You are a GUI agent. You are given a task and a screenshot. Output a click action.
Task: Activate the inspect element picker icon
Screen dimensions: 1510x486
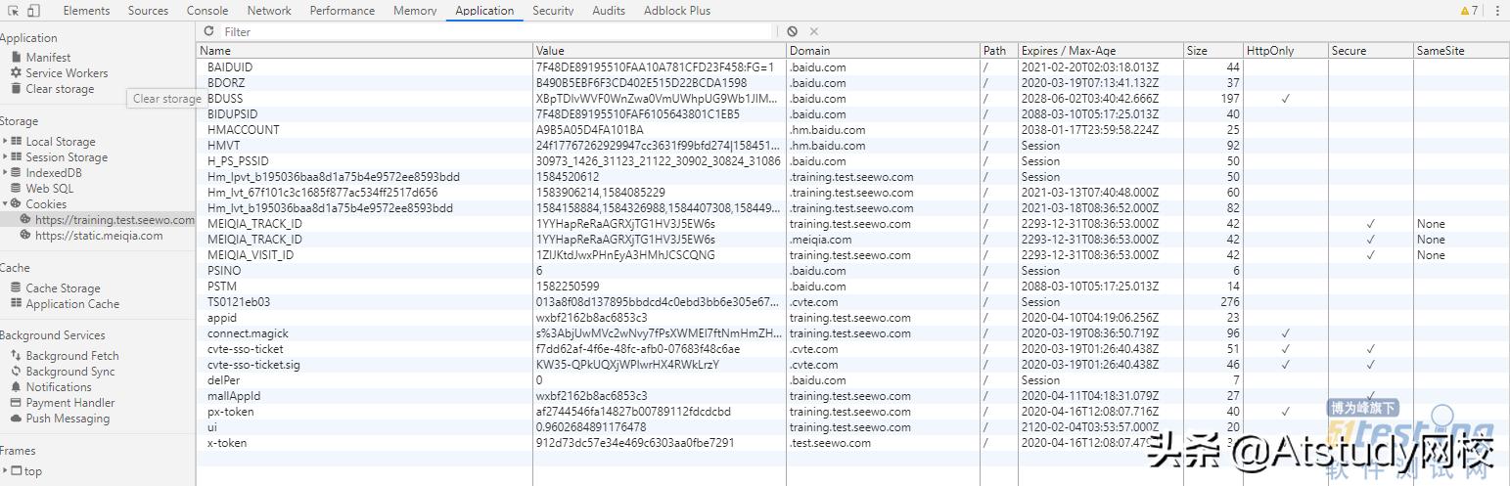(x=15, y=11)
